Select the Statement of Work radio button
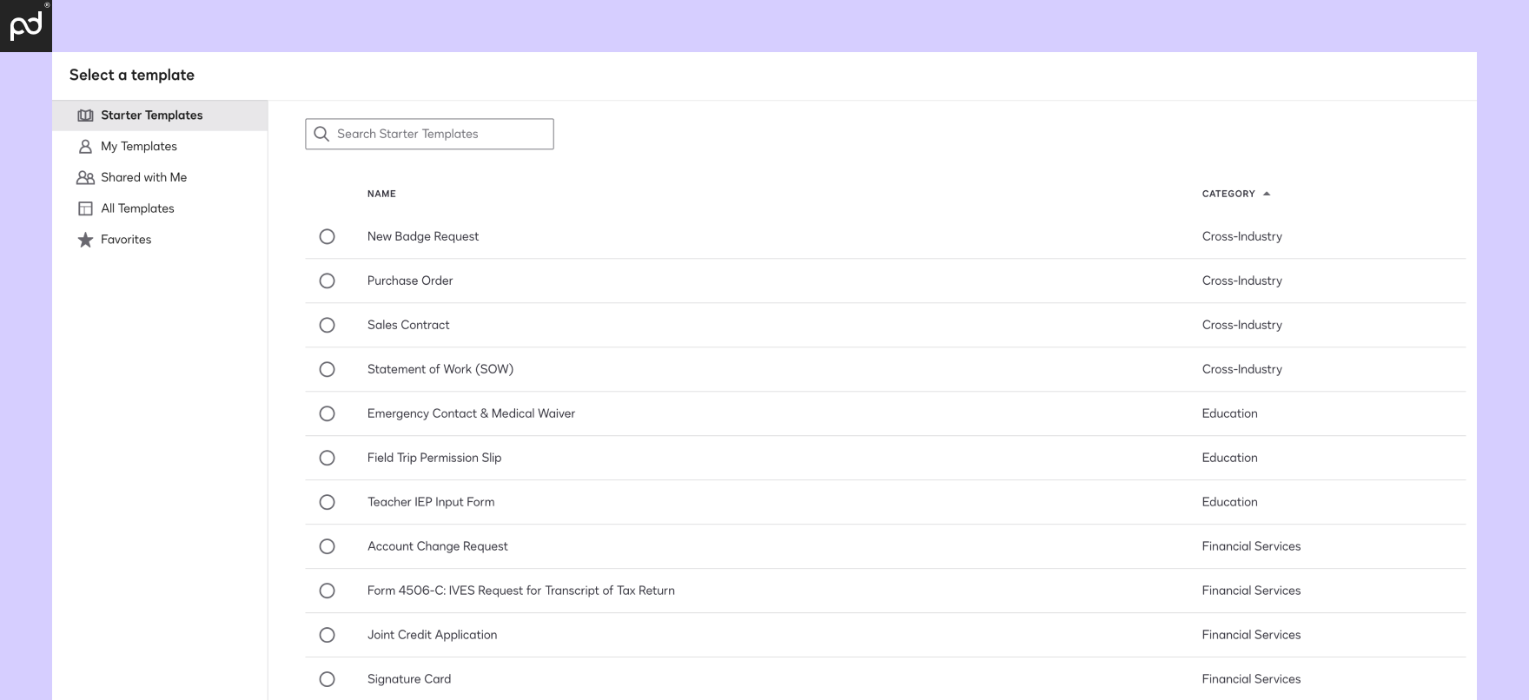The height and width of the screenshot is (700, 1529). point(327,369)
